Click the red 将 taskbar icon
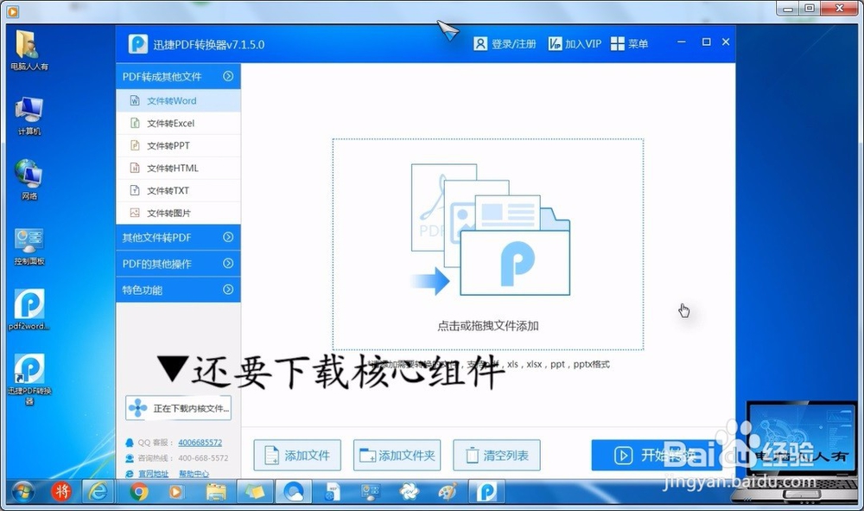 coord(61,491)
